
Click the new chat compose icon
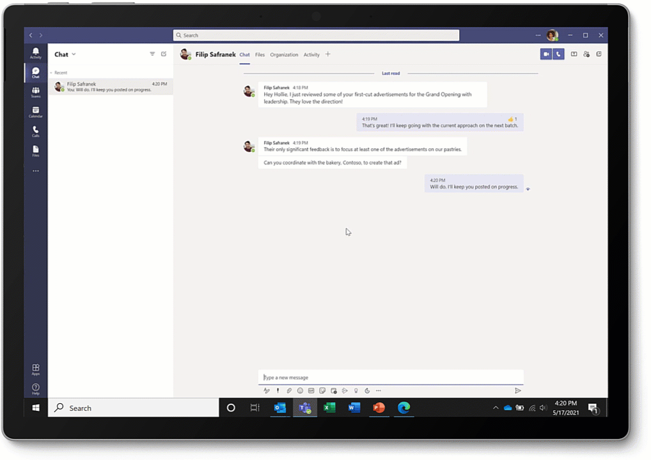pyautogui.click(x=164, y=54)
